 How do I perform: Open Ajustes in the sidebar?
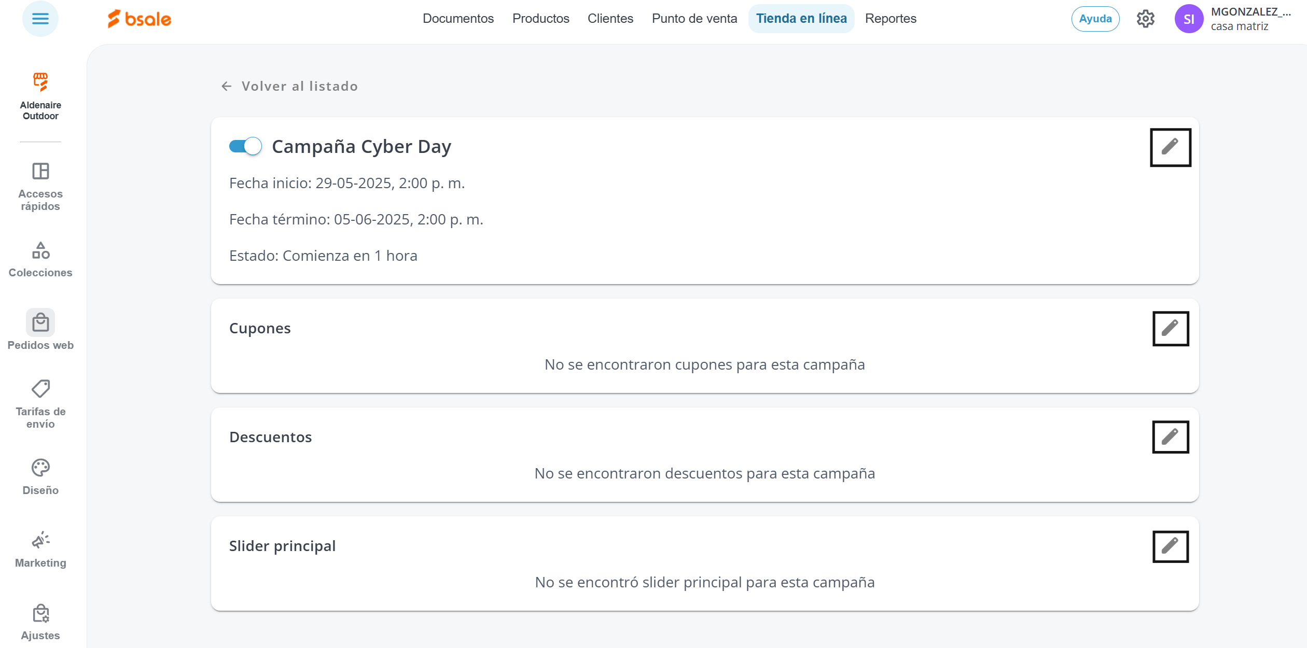[x=40, y=622]
